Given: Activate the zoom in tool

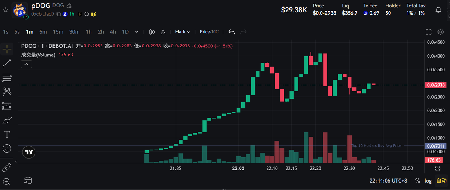Looking at the screenshot, I should pos(7,182).
